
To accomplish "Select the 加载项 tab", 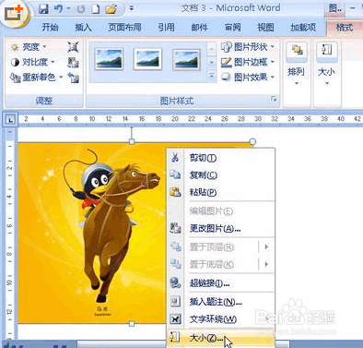I will [x=303, y=28].
